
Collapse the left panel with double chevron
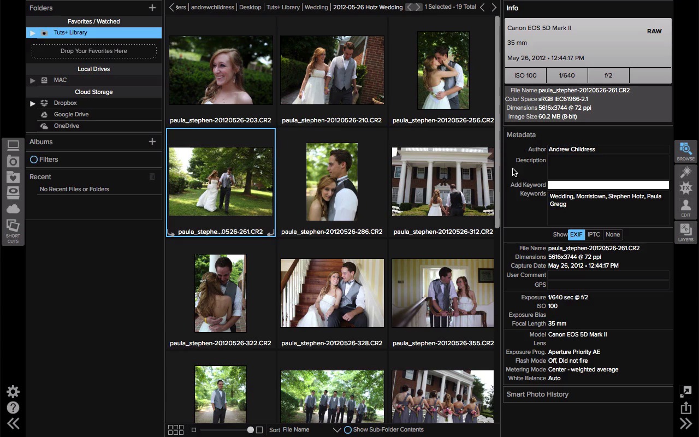13,423
